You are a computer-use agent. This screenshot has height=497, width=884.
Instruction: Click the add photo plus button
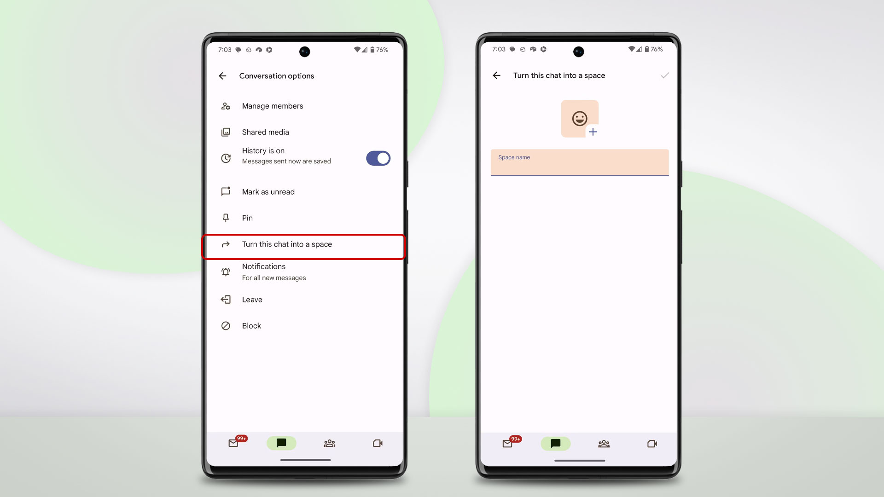click(x=593, y=132)
